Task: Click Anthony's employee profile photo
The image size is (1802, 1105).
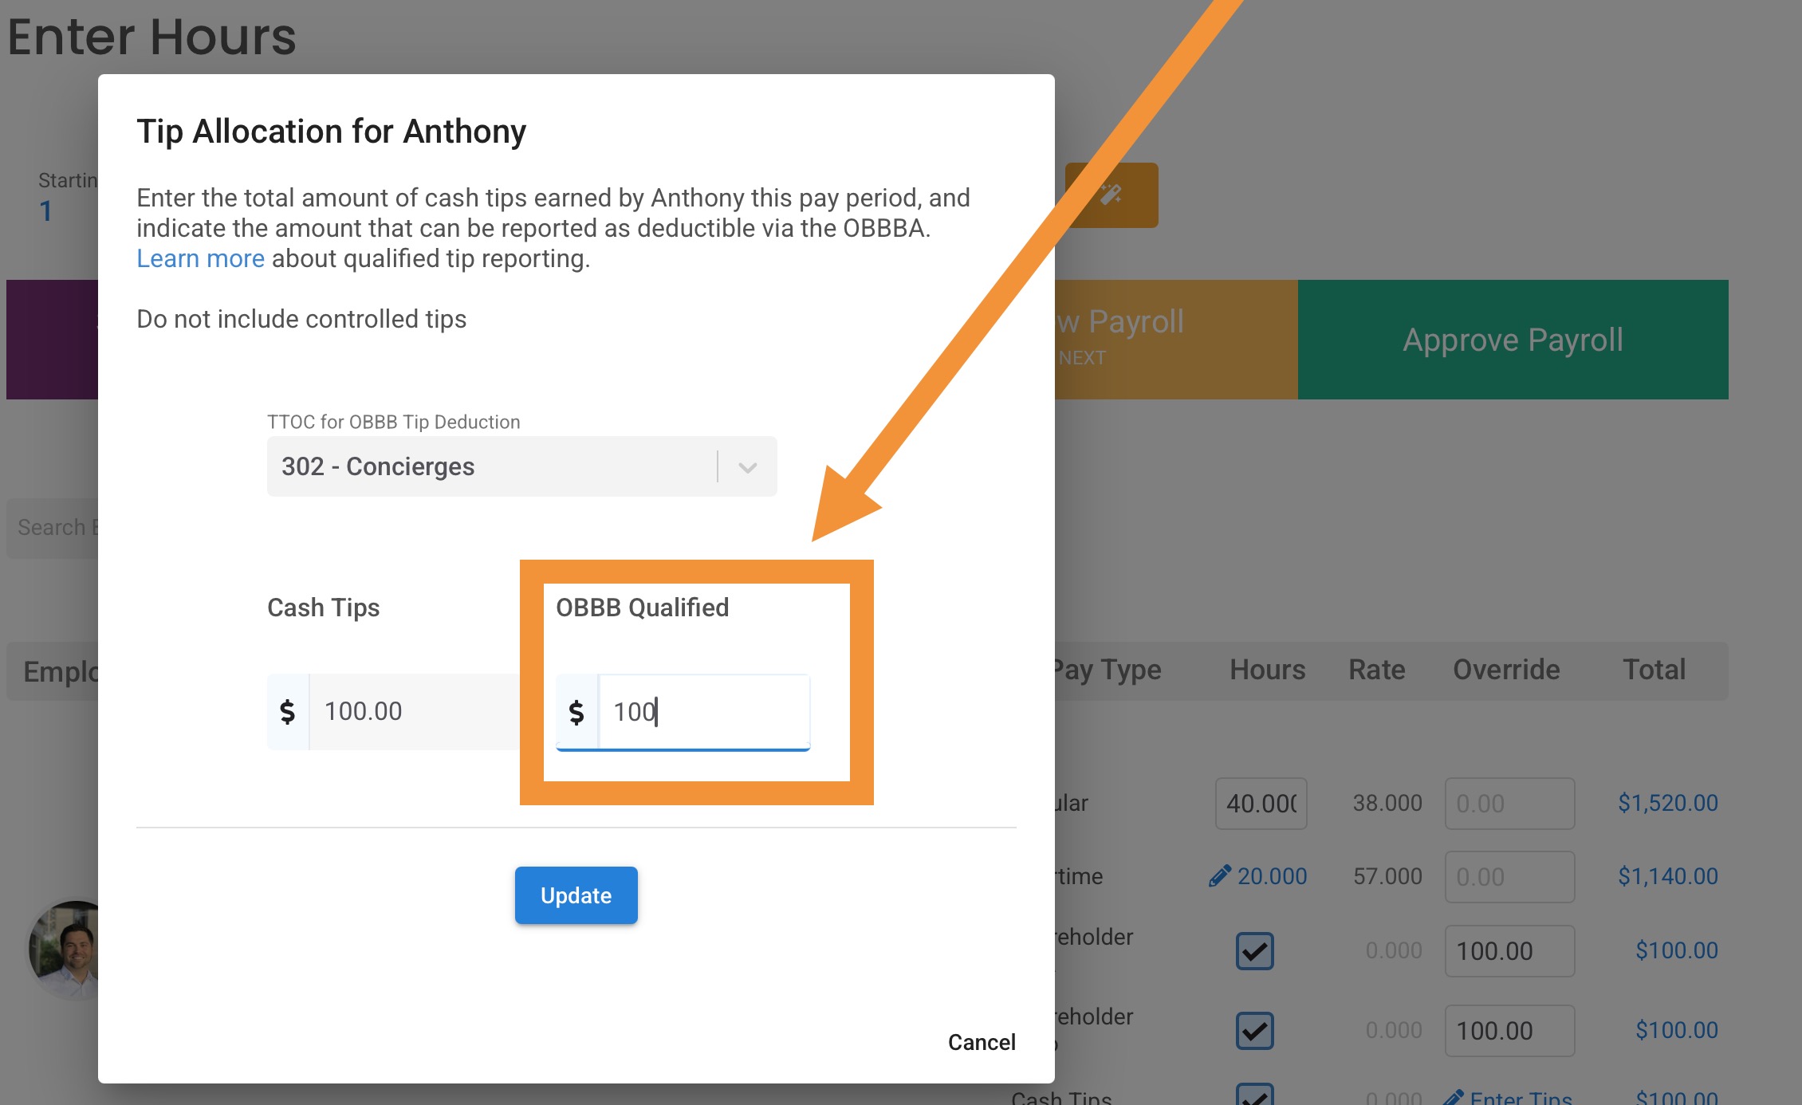Action: [x=64, y=950]
